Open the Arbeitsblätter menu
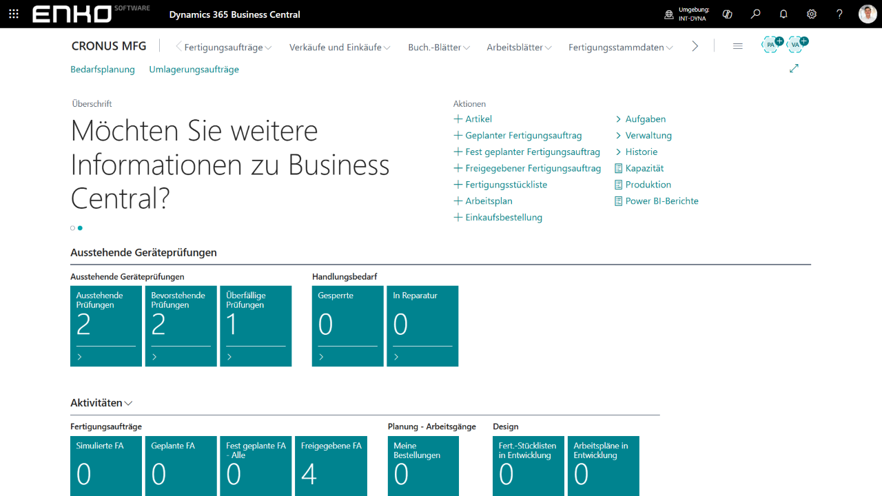The height and width of the screenshot is (496, 882). [x=517, y=48]
